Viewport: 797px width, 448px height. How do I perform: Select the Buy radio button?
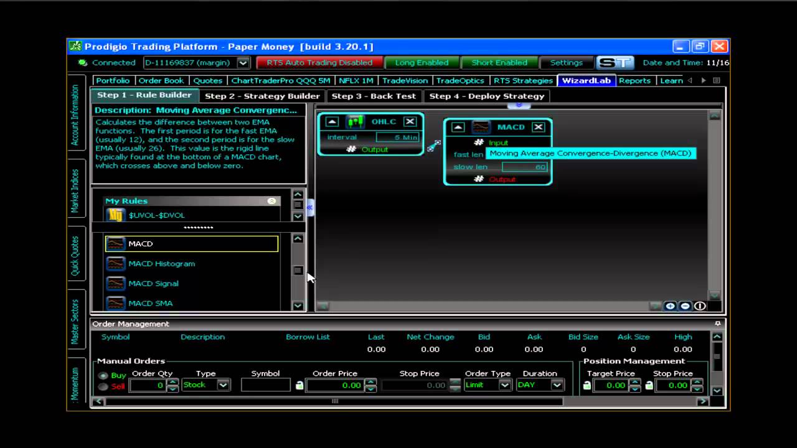(103, 376)
